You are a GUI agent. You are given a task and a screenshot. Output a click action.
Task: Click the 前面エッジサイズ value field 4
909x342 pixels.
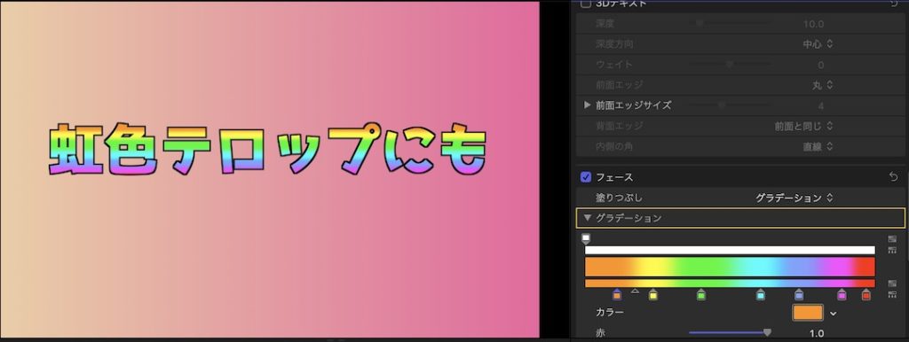[821, 106]
